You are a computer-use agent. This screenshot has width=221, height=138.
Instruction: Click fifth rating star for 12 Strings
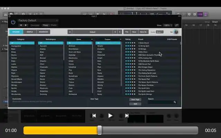click(134, 49)
